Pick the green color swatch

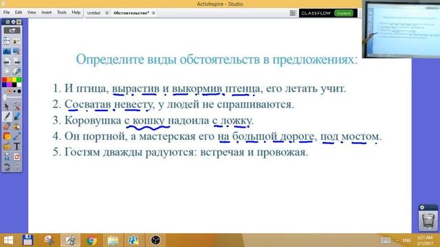pyautogui.click(x=19, y=80)
